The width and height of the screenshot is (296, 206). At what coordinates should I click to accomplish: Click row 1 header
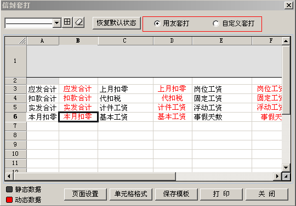[x=16, y=61]
